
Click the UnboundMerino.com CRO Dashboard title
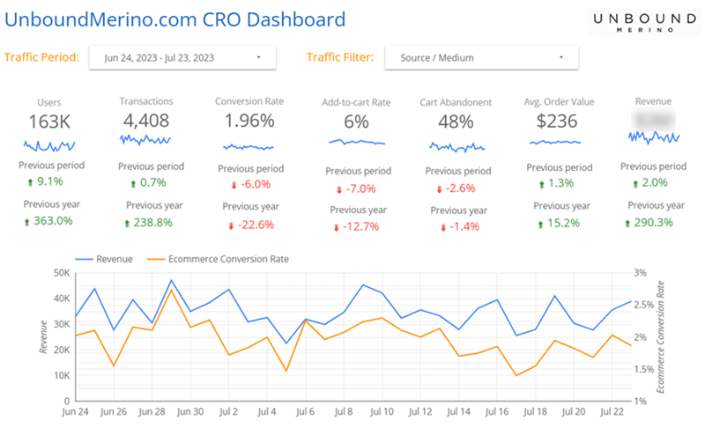coord(175,18)
